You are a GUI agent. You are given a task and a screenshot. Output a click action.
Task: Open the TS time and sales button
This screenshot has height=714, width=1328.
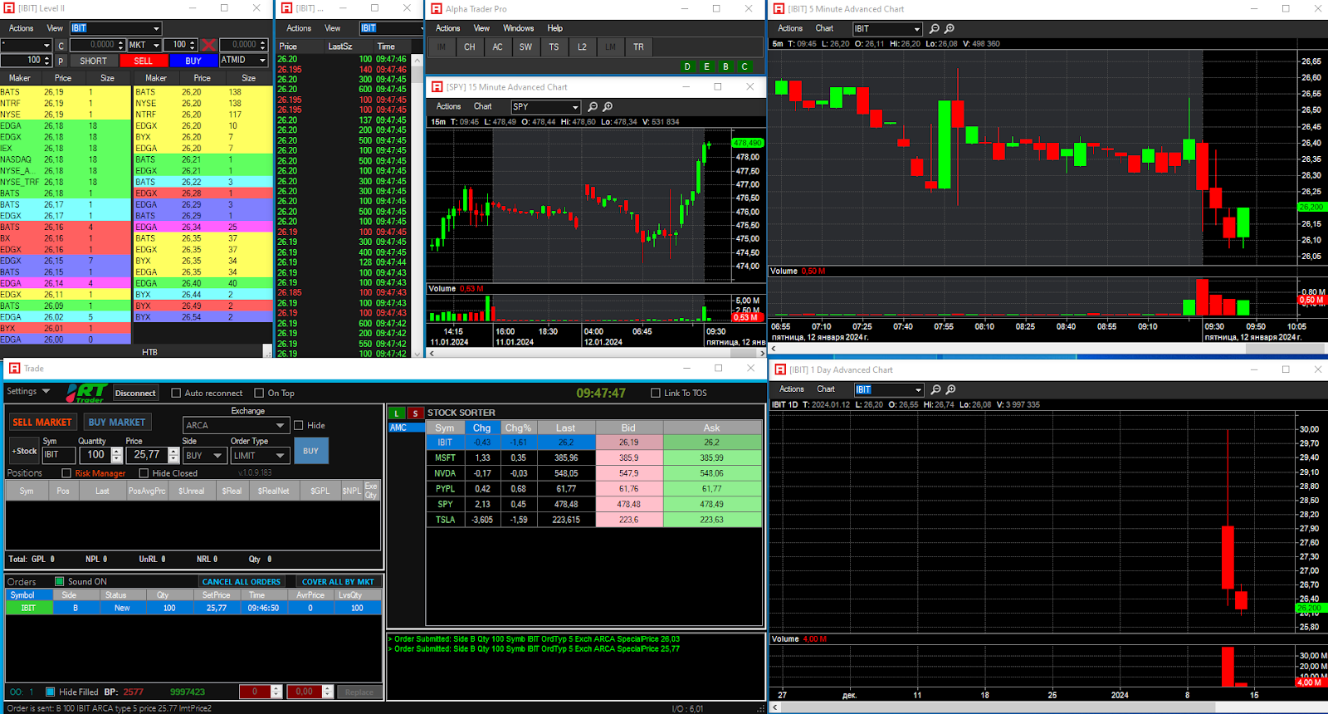[x=554, y=47]
